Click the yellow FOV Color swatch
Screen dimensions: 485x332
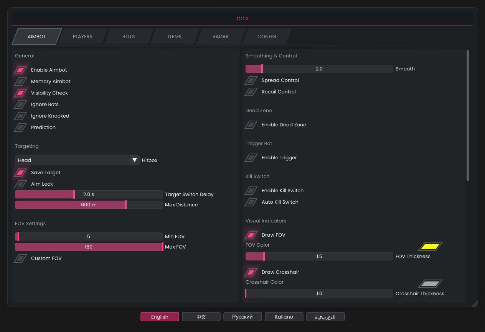[430, 247]
